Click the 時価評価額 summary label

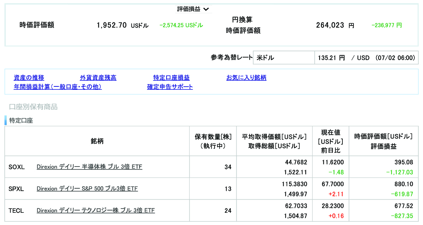[x=37, y=25]
